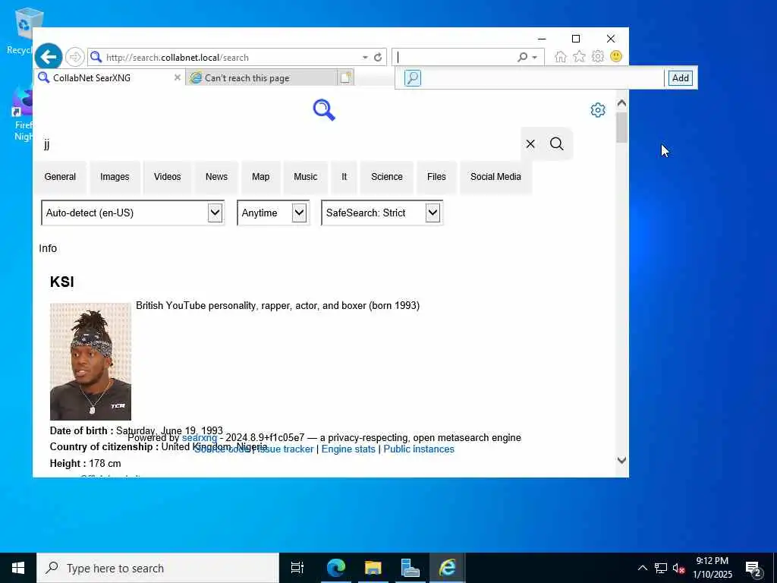The width and height of the screenshot is (777, 583).
Task: Open Task View on the taskbar
Action: pyautogui.click(x=297, y=568)
